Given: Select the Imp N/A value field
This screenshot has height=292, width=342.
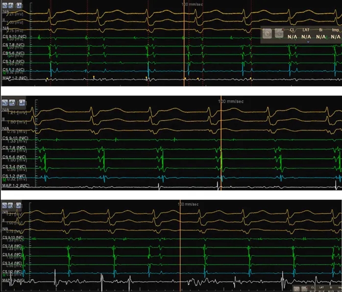Looking at the screenshot, I should click(335, 37).
